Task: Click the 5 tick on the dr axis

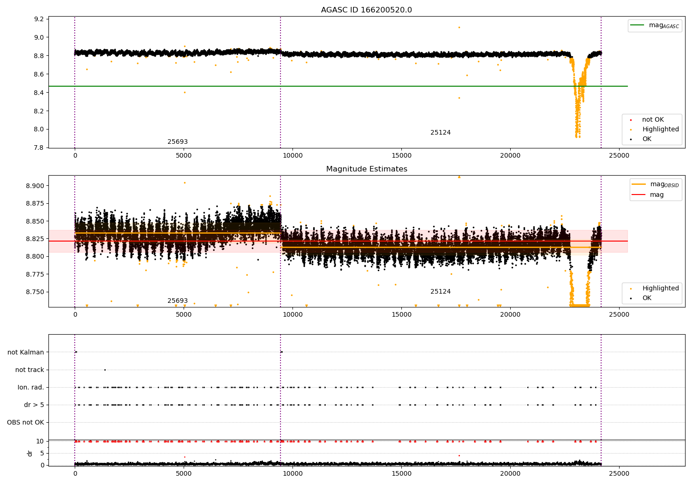Action: 42,453
